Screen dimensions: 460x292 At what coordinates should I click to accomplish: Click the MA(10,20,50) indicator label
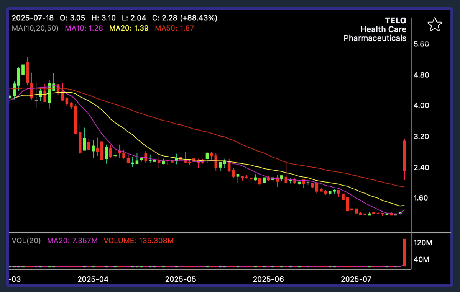(x=35, y=28)
